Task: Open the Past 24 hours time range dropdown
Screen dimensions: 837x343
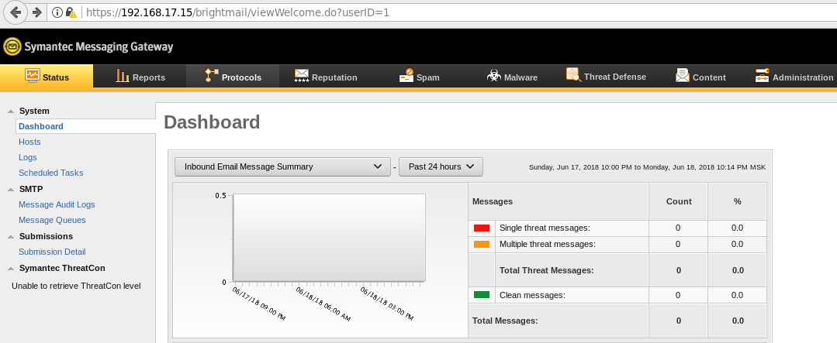Action: coord(441,166)
